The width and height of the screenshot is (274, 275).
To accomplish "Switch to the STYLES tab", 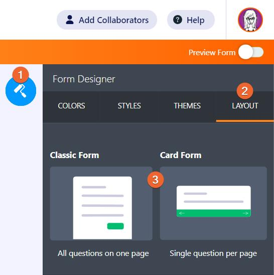I will pyautogui.click(x=129, y=106).
